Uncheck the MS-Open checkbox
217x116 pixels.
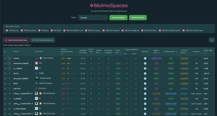pyautogui.click(x=39, y=30)
